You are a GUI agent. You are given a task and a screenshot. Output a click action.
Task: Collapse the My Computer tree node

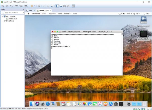(2, 16)
